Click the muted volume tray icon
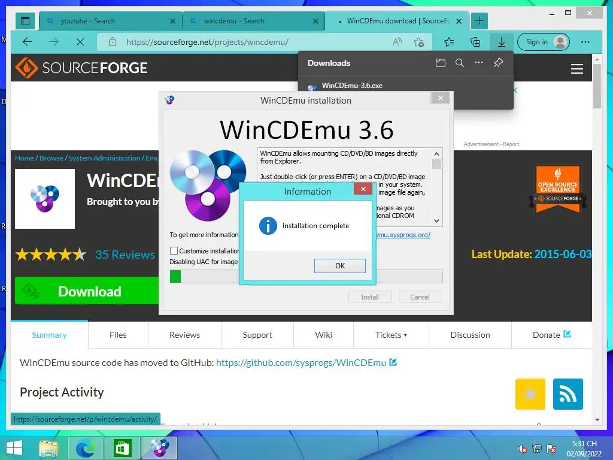The image size is (613, 460). tap(522, 449)
